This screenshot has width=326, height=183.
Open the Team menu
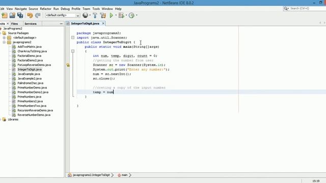[x=86, y=9]
